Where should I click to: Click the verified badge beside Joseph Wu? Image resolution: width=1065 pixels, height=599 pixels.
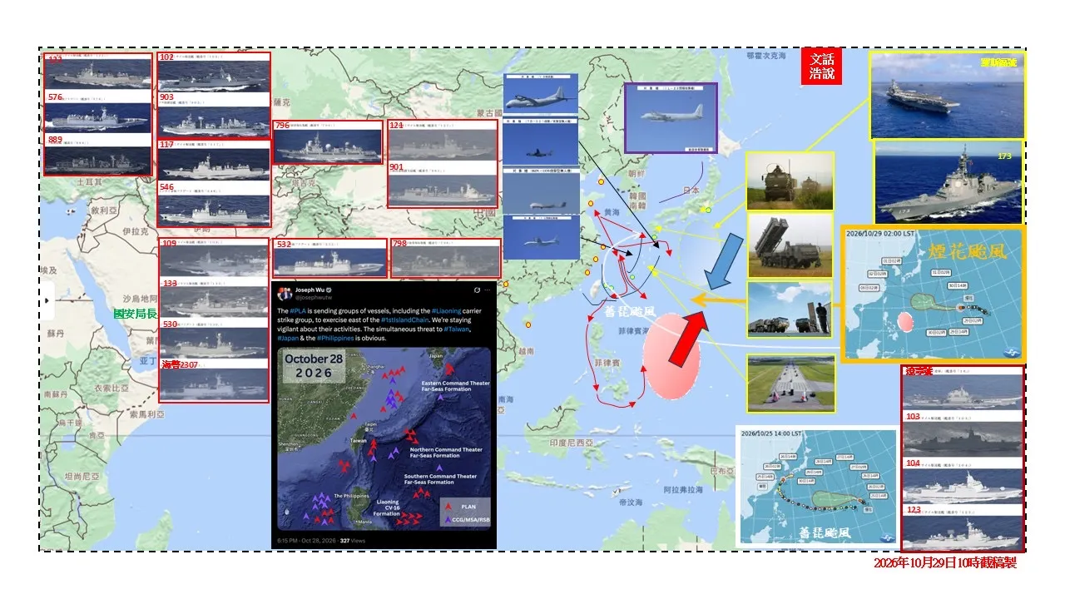[329, 290]
